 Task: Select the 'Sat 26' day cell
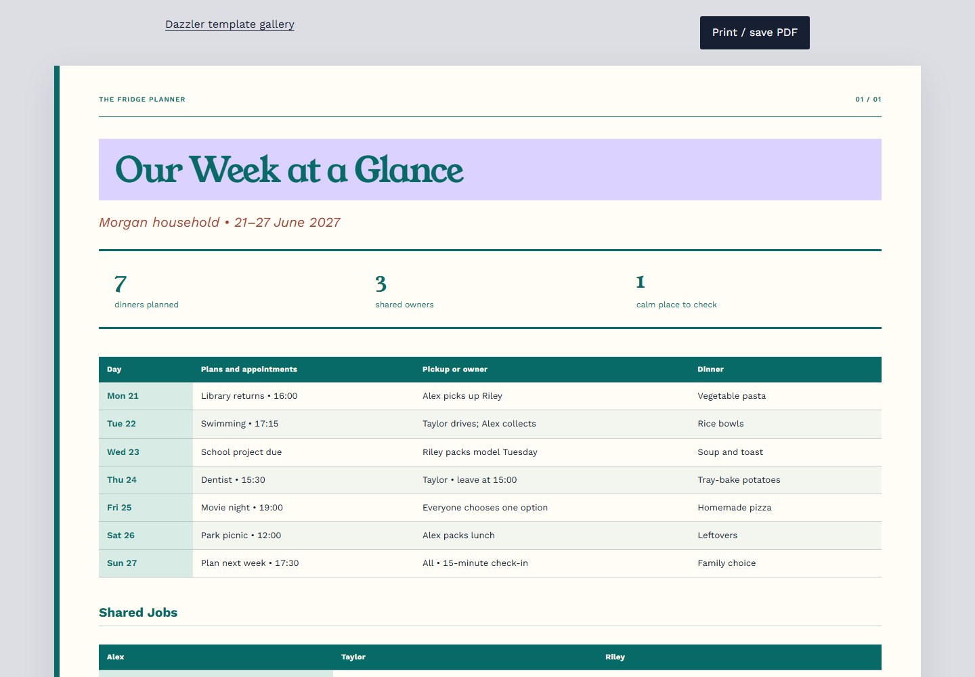146,536
